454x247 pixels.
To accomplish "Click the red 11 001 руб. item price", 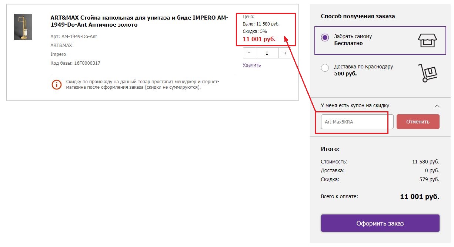I will click(259, 39).
